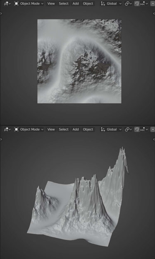Expand toolbar arrow in perspective mountain viewport

coord(1,139)
